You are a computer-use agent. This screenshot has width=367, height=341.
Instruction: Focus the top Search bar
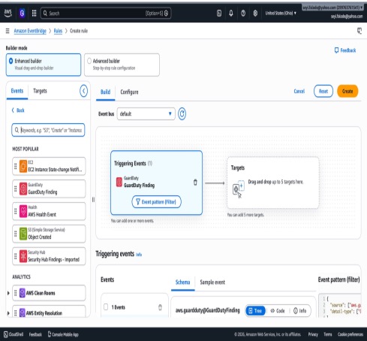106,13
